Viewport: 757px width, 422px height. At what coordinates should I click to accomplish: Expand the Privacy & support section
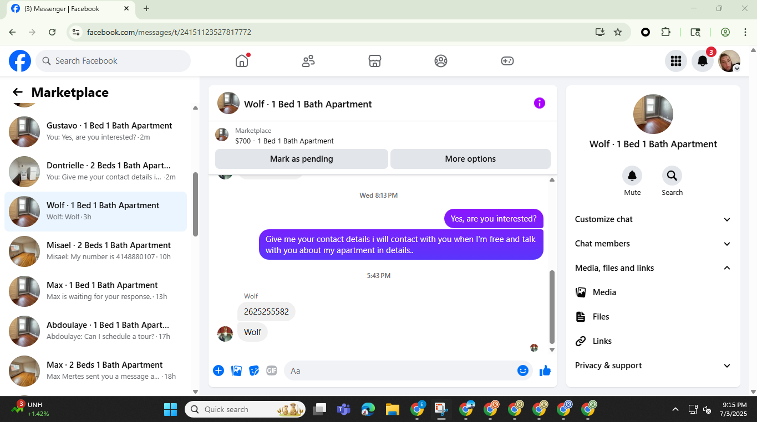653,366
